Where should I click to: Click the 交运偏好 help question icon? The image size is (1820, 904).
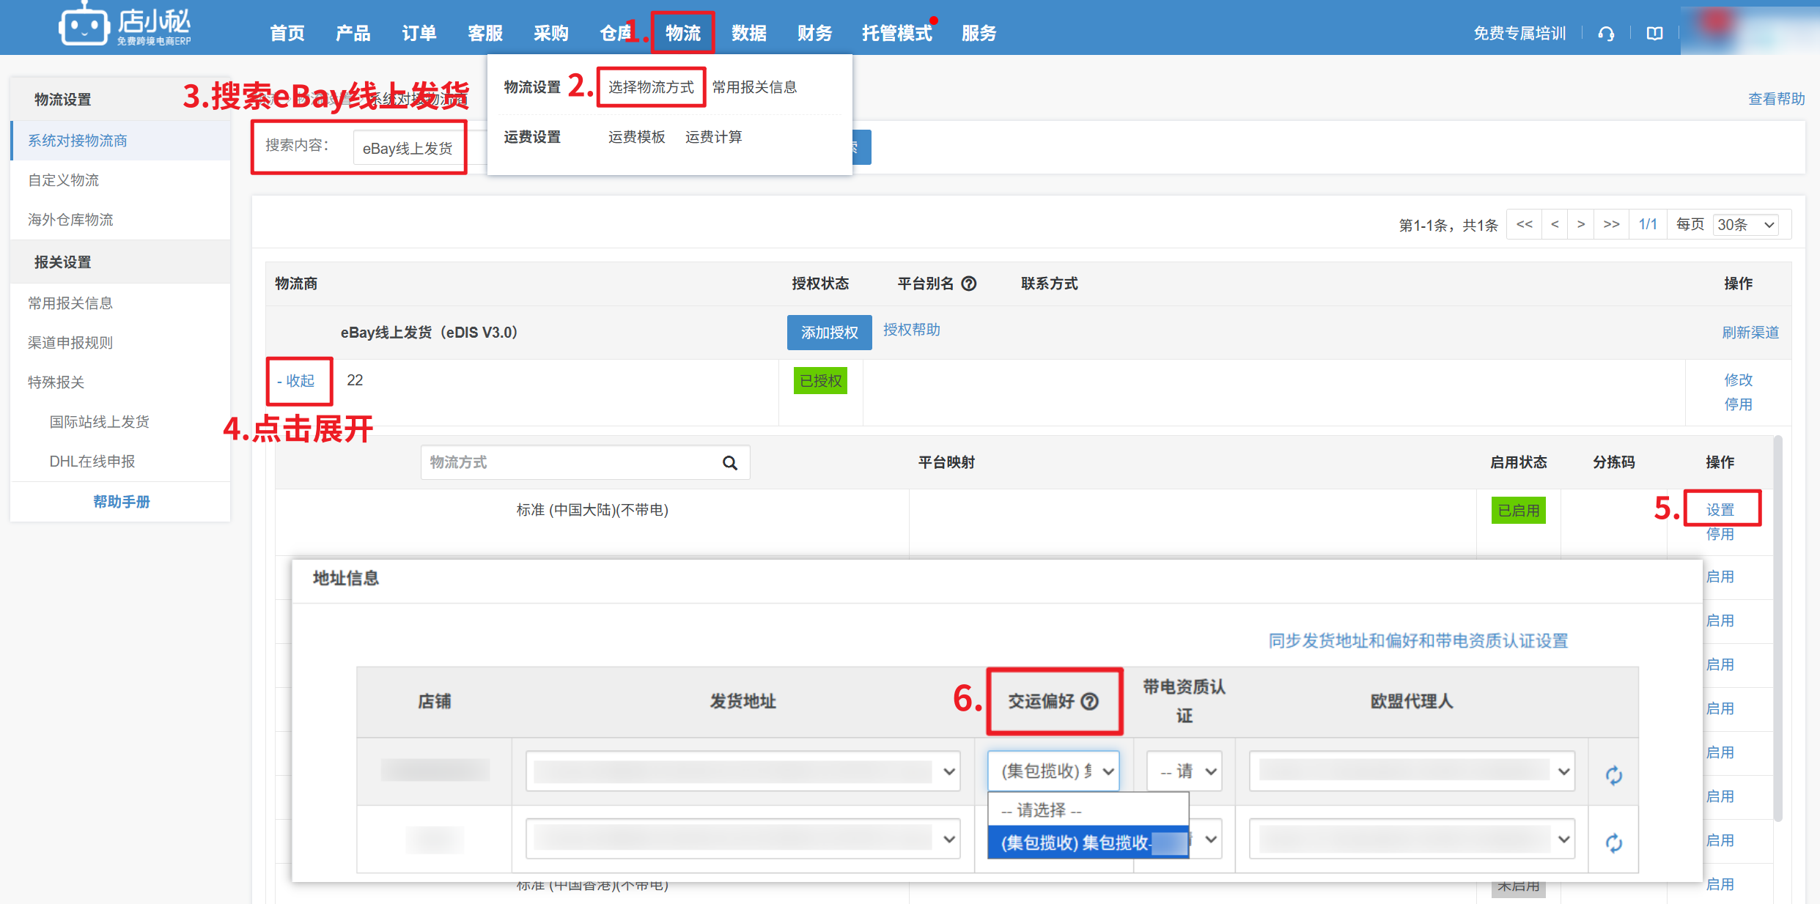click(x=1090, y=701)
